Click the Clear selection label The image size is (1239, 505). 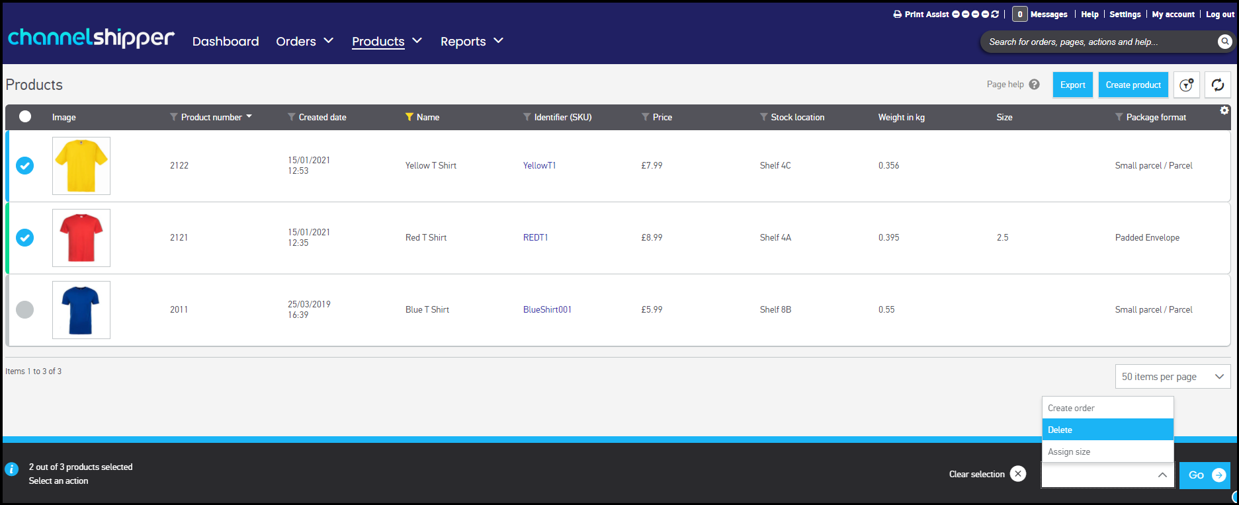[x=976, y=474]
